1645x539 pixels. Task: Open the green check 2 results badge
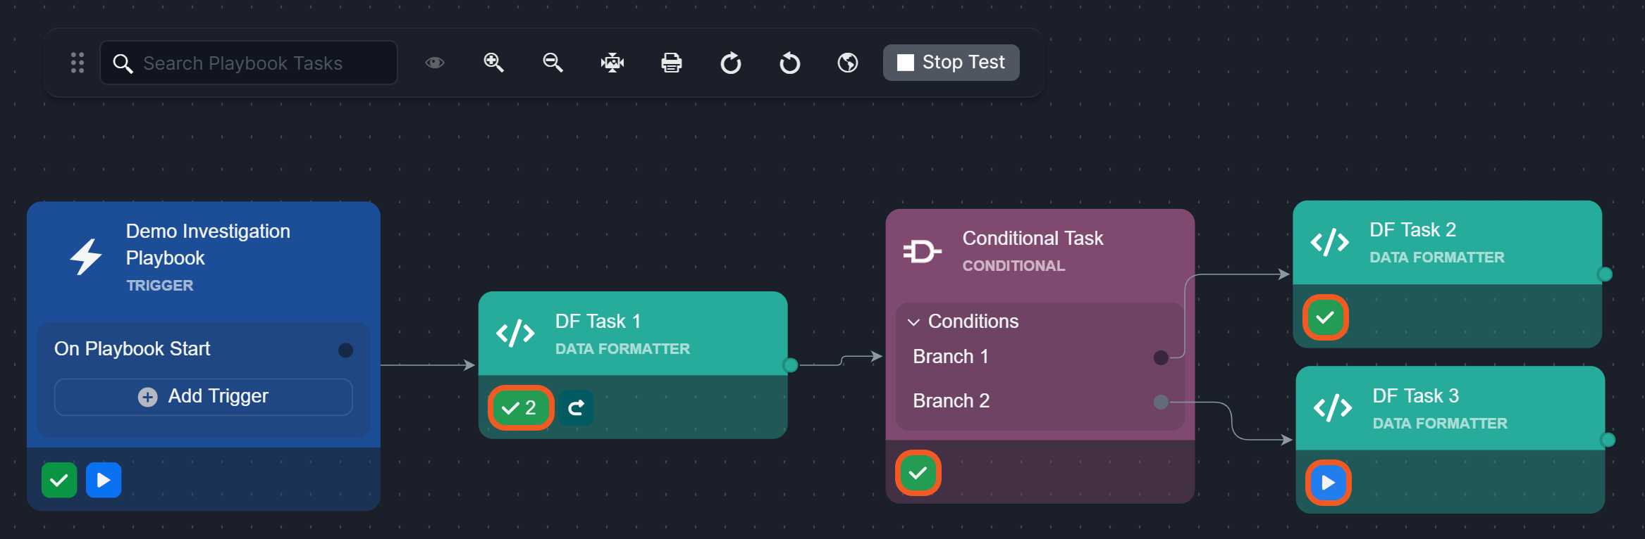[x=520, y=408]
